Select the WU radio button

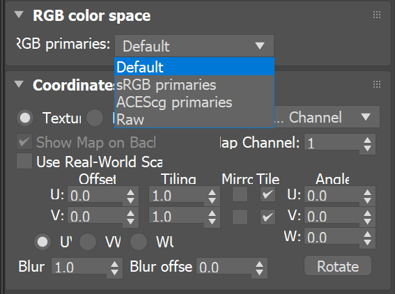pos(139,242)
